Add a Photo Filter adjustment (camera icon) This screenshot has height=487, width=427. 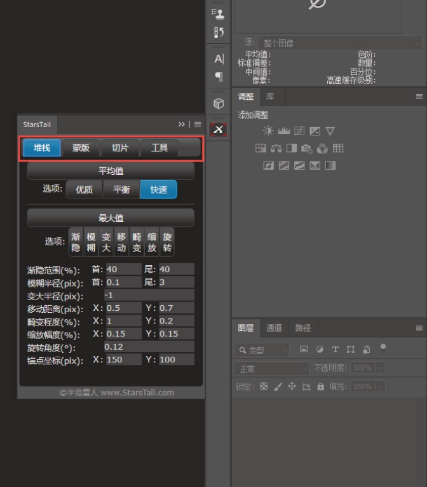click(307, 149)
